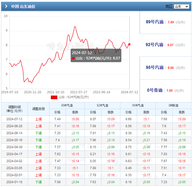Click the 89#汽油 table column header

pos(67,105)
